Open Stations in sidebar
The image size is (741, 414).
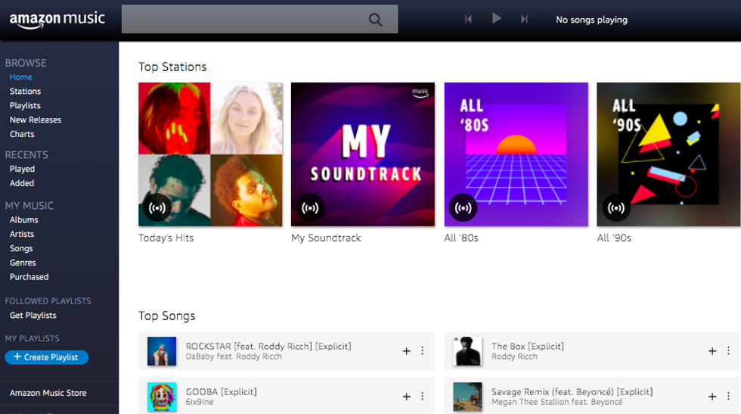[25, 92]
